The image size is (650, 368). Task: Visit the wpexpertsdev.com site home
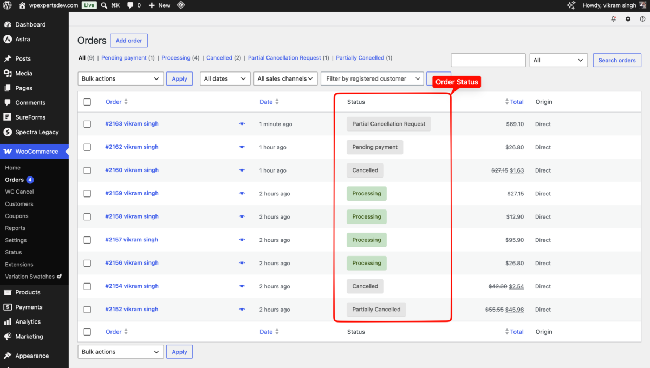pos(48,5)
